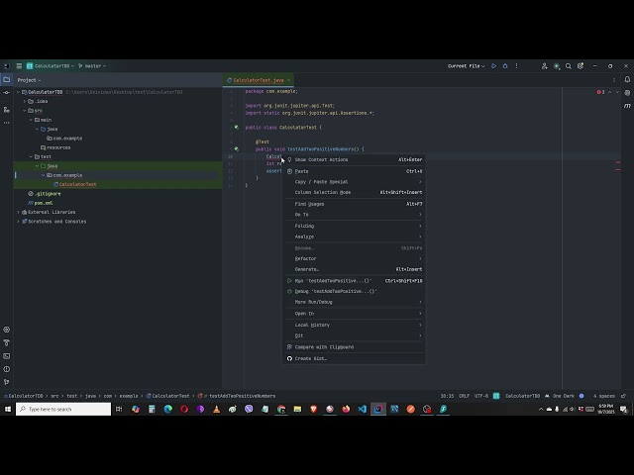Click run gutter icon beside class declaration

[x=237, y=128]
